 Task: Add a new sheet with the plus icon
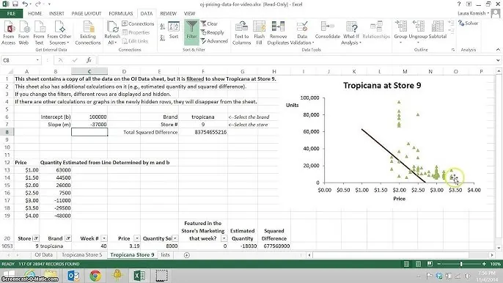187,254
